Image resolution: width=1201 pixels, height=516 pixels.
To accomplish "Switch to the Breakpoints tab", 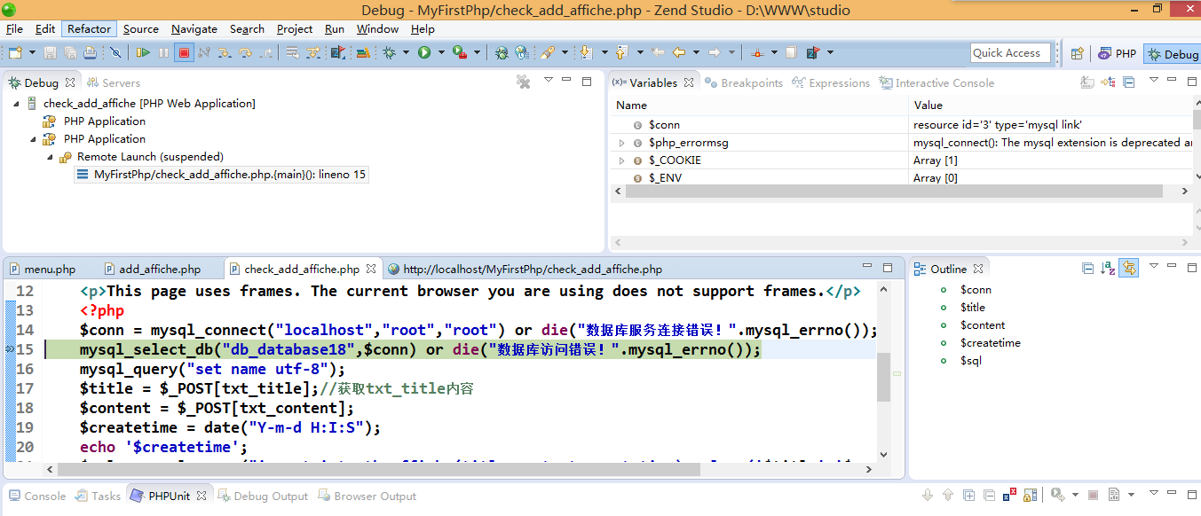I will (744, 82).
